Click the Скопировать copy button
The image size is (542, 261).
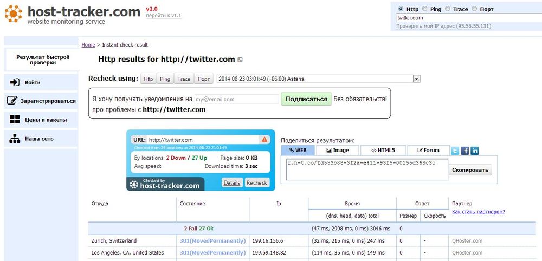(470, 170)
